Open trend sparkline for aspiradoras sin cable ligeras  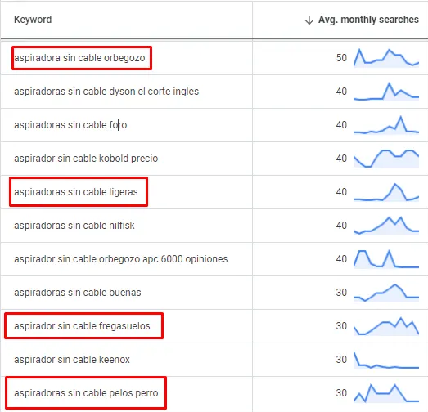tap(386, 192)
